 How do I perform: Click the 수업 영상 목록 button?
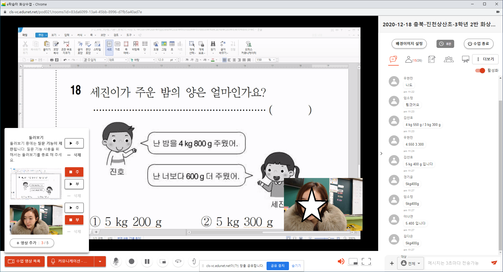coord(25,261)
